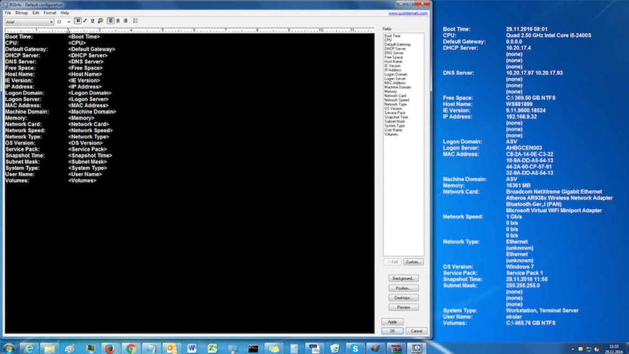Select CPU in the Fields list
629x354 pixels.
click(x=390, y=39)
